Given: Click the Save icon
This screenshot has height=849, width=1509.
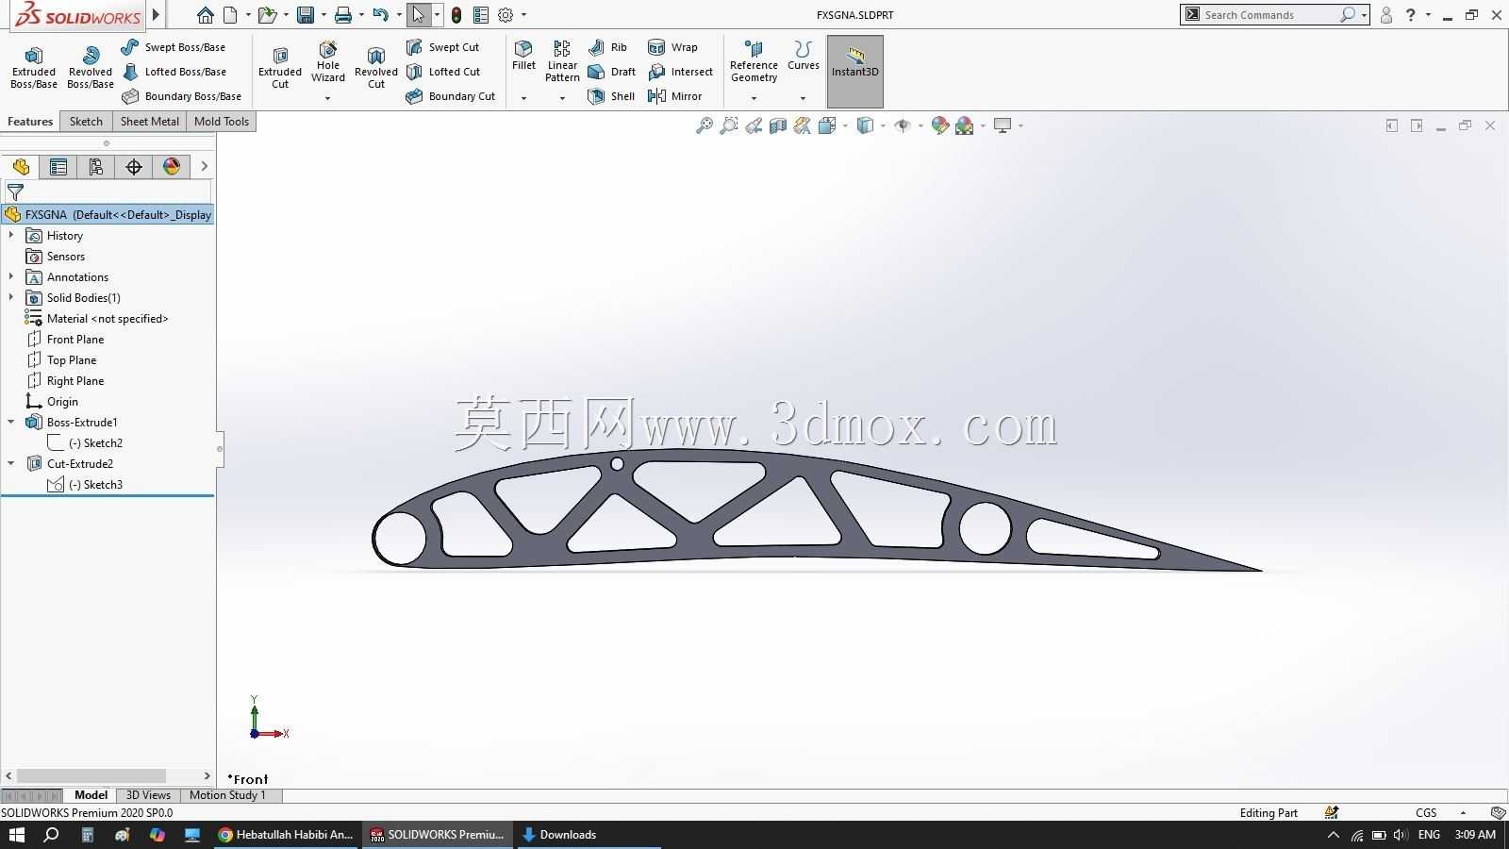Looking at the screenshot, I should coord(305,15).
